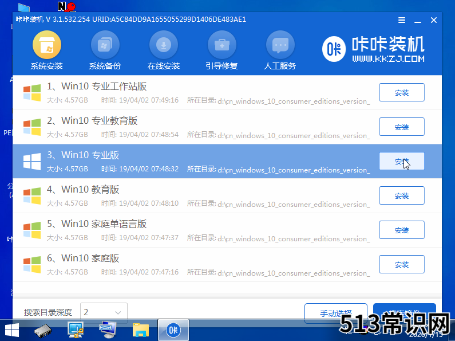Click Windows logo of Win10 专业教育版 row

[32, 127]
